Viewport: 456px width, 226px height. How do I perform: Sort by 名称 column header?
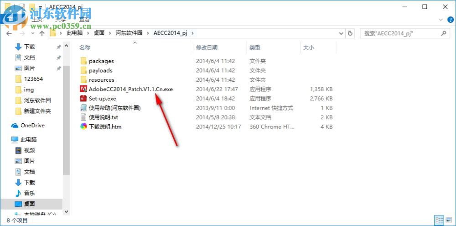(85, 48)
